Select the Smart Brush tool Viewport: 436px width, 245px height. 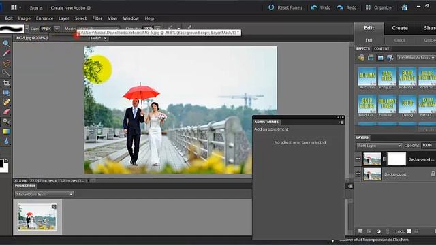pos(6,121)
